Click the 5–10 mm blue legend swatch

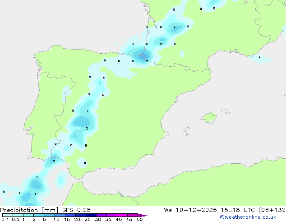click(x=49, y=215)
